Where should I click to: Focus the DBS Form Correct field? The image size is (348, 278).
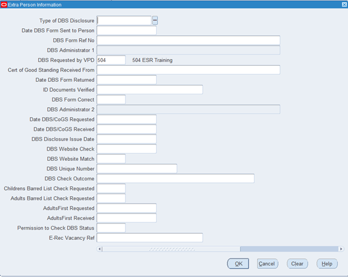(x=111, y=99)
